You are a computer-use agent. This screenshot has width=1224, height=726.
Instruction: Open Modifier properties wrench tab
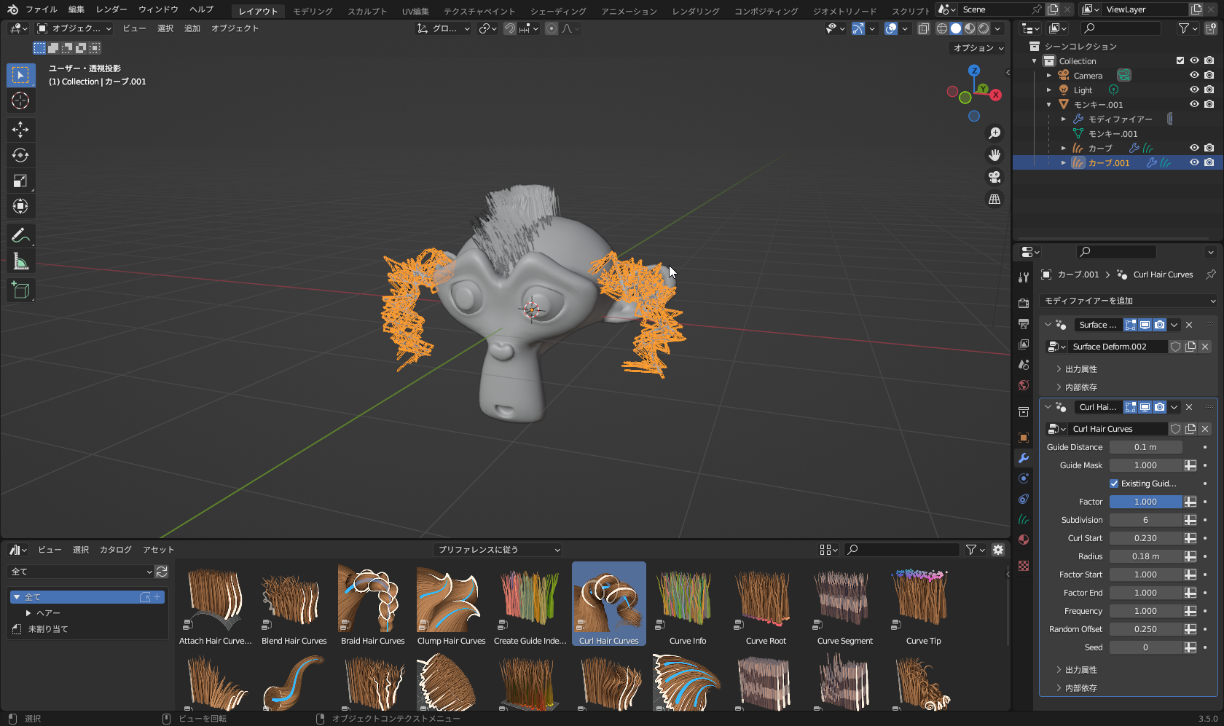pos(1024,458)
